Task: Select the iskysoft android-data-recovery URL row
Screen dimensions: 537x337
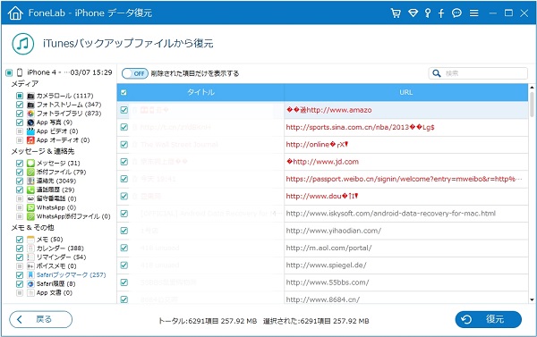Action: pyautogui.click(x=322, y=214)
